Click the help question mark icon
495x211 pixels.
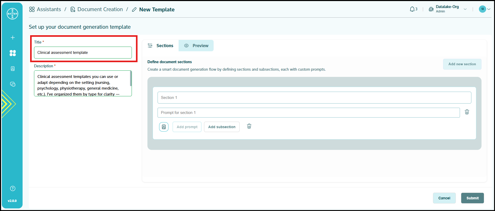coord(12,188)
